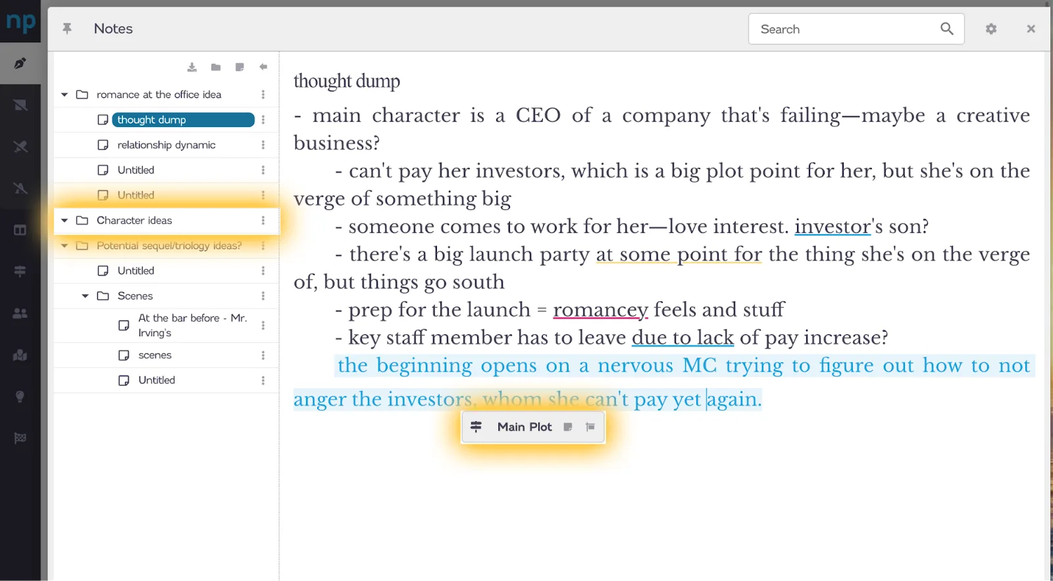Click the note icon in Main Plot popup
Viewport: 1053px width, 581px height.
point(568,427)
